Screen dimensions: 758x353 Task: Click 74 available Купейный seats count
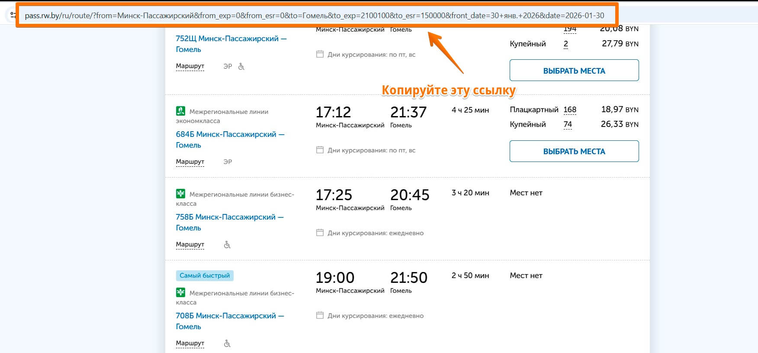coord(568,124)
